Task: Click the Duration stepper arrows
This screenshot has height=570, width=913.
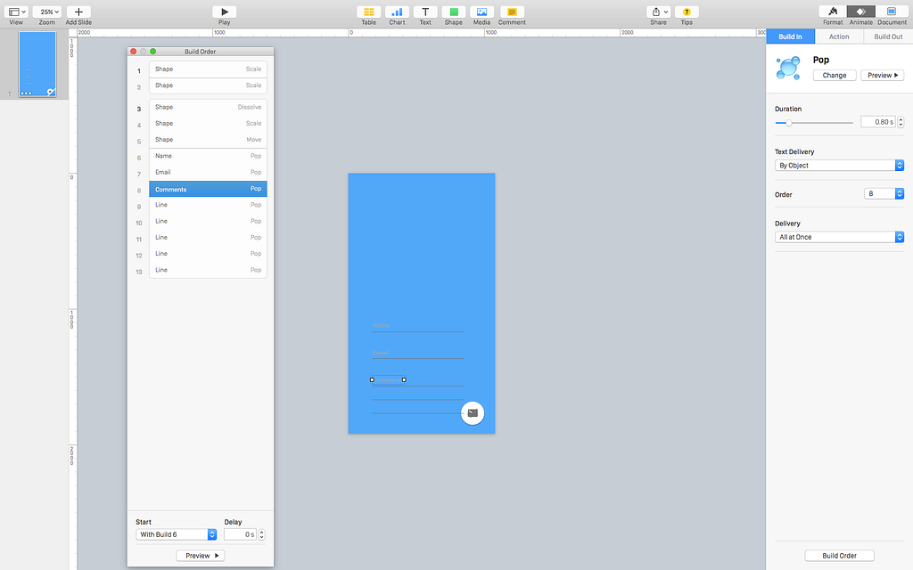Action: (901, 122)
